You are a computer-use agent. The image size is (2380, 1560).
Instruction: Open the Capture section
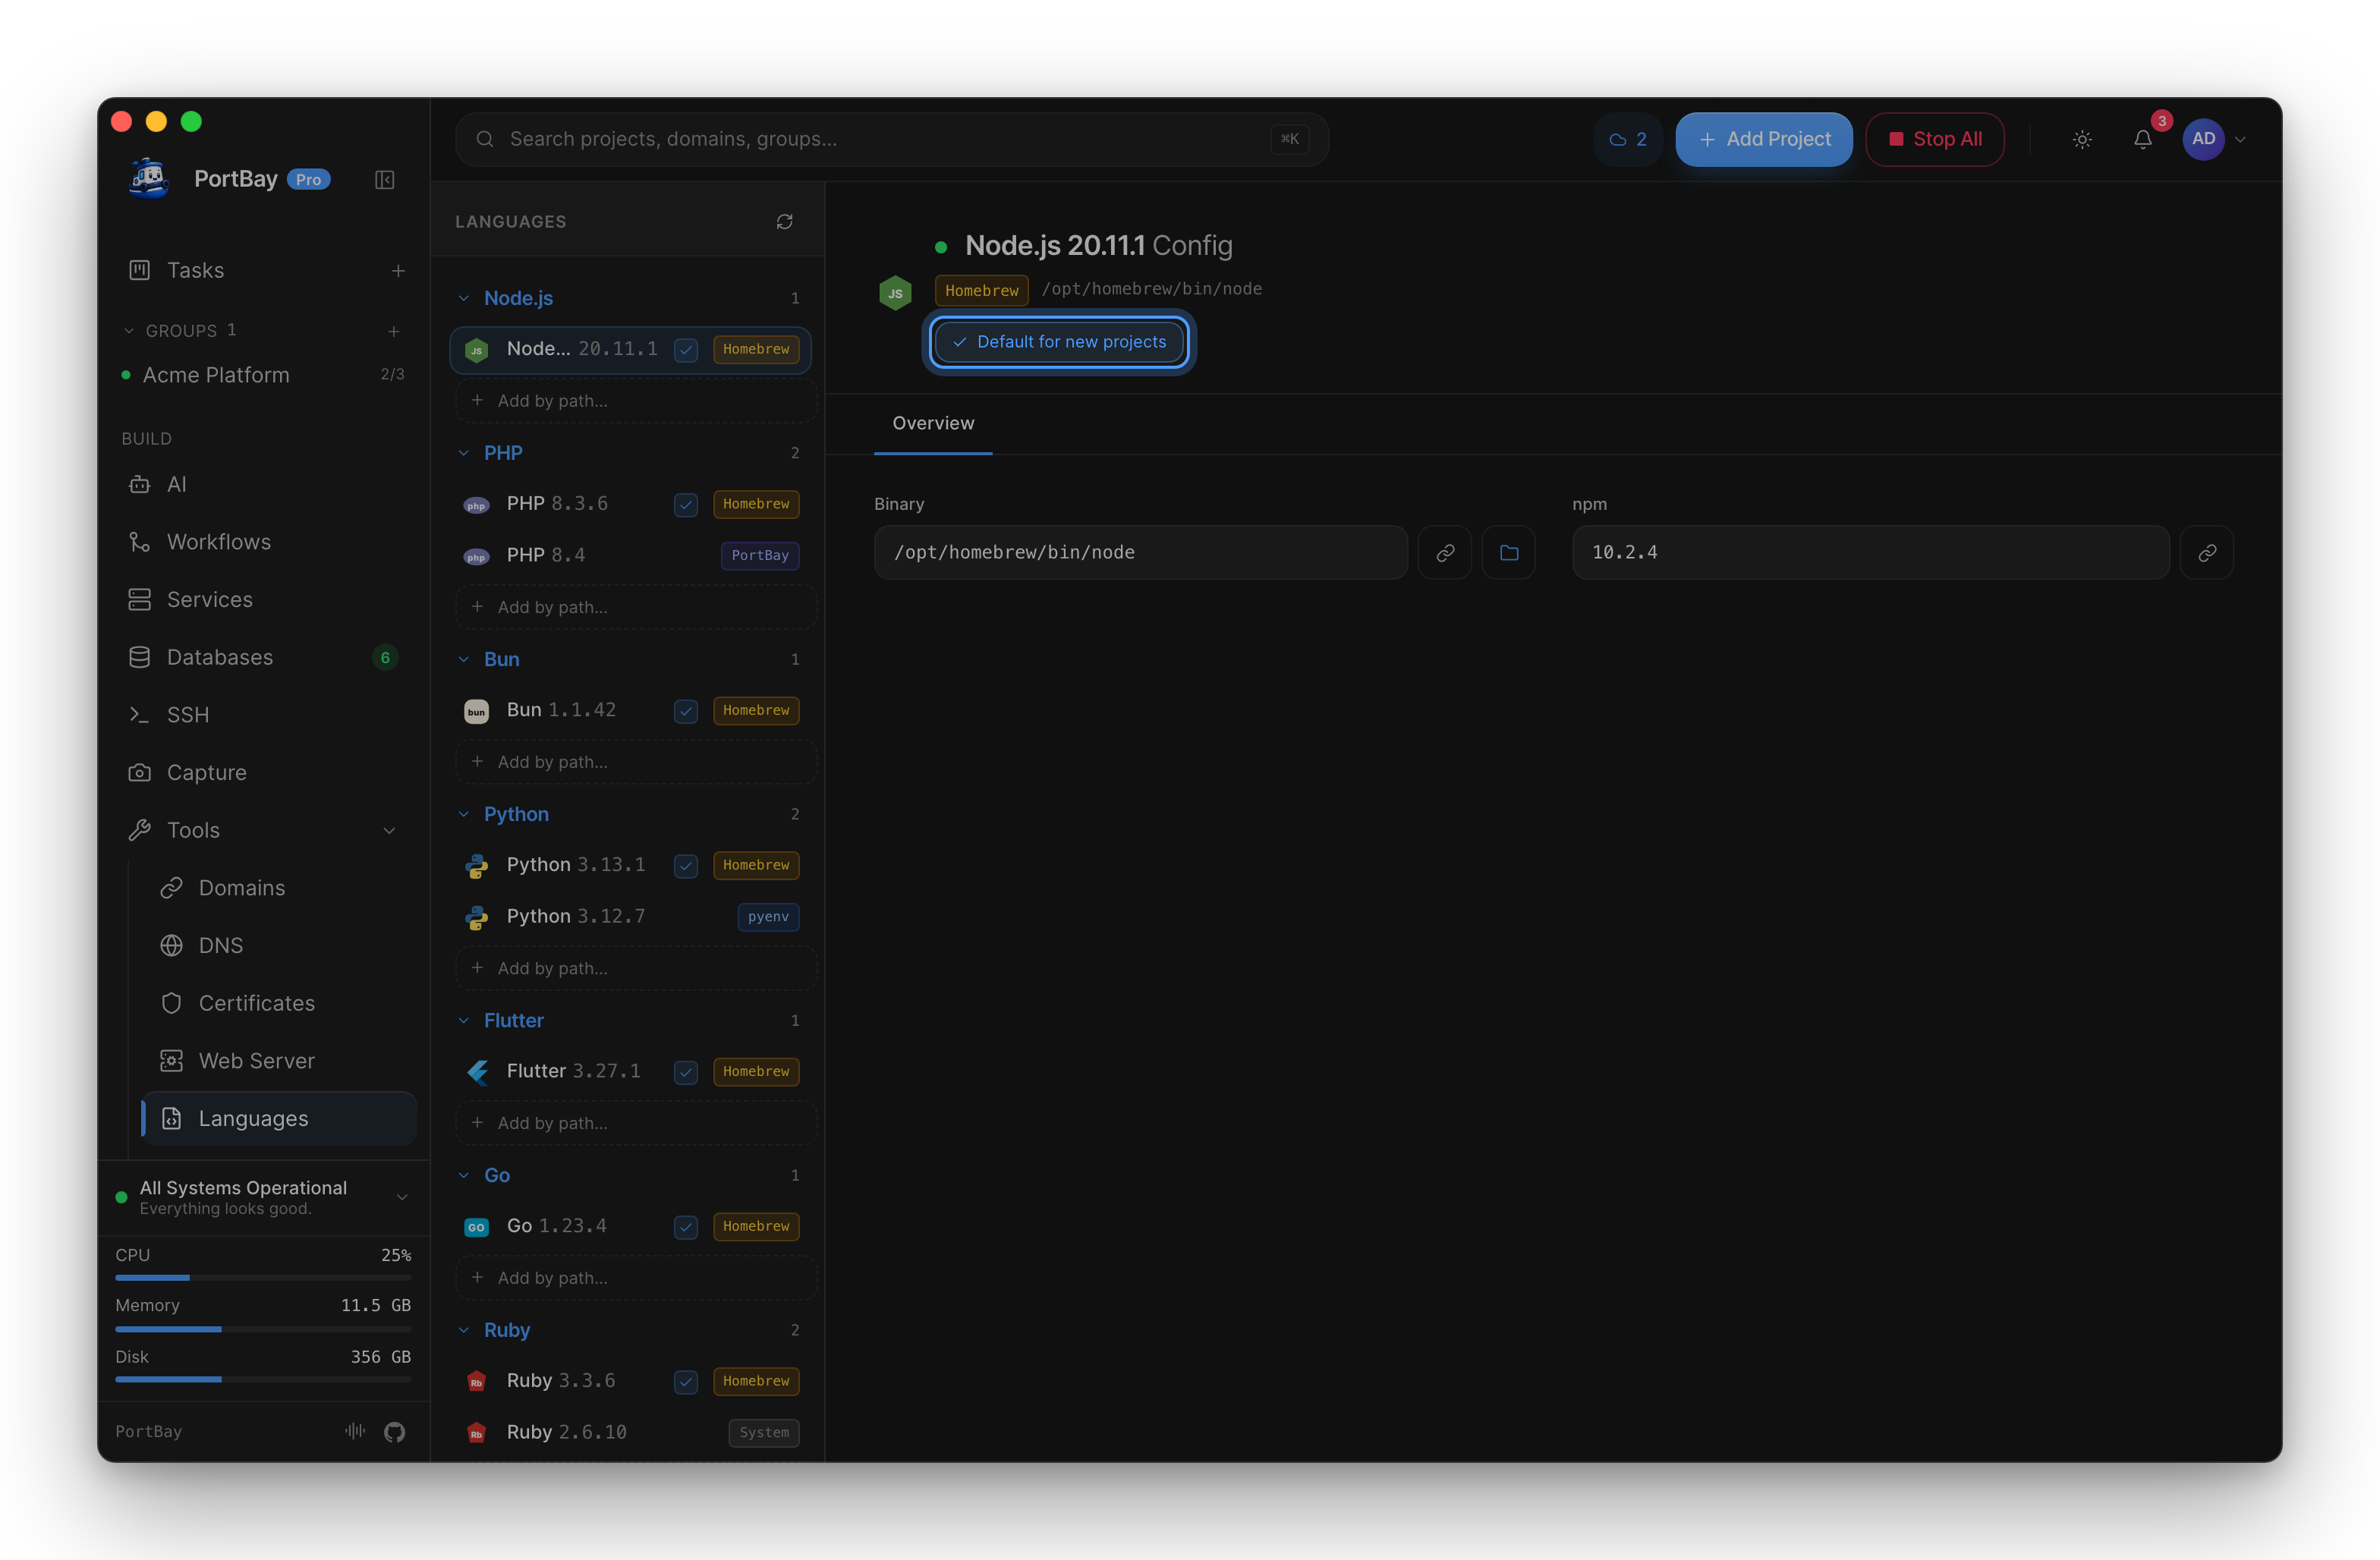point(264,773)
